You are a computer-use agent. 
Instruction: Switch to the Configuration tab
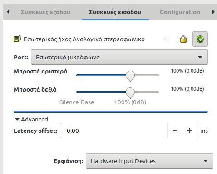(180, 12)
